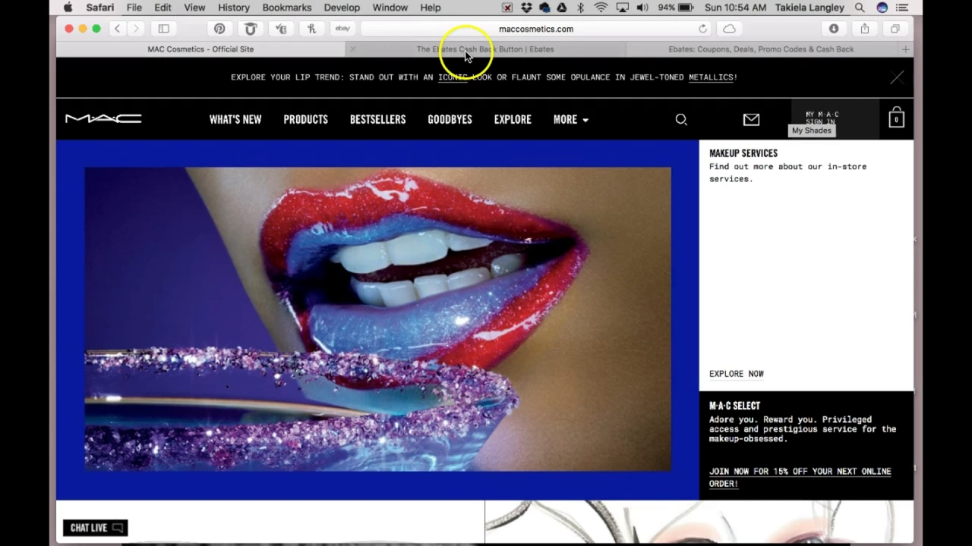Screen dimensions: 972x546
Task: Switch to MAC Cosmetics - Official Site tab
Action: click(200, 49)
